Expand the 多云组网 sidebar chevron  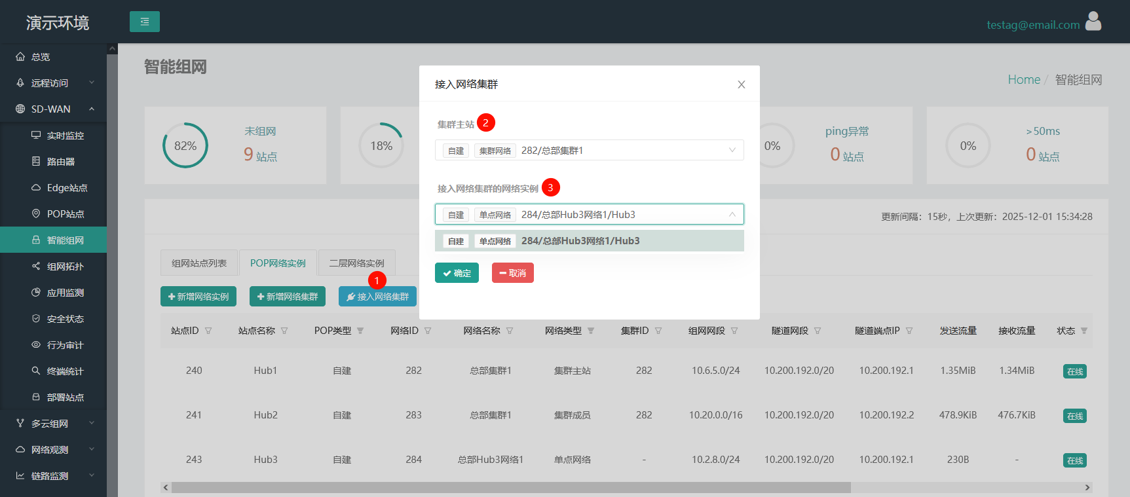click(92, 423)
